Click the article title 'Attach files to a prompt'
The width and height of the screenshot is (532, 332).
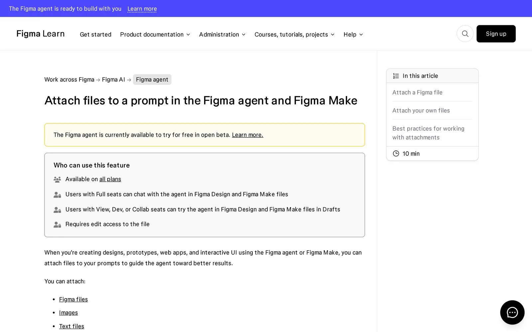[201, 100]
